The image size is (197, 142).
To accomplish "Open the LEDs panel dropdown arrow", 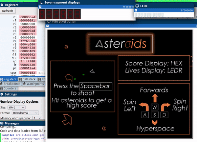I will click(x=136, y=10).
